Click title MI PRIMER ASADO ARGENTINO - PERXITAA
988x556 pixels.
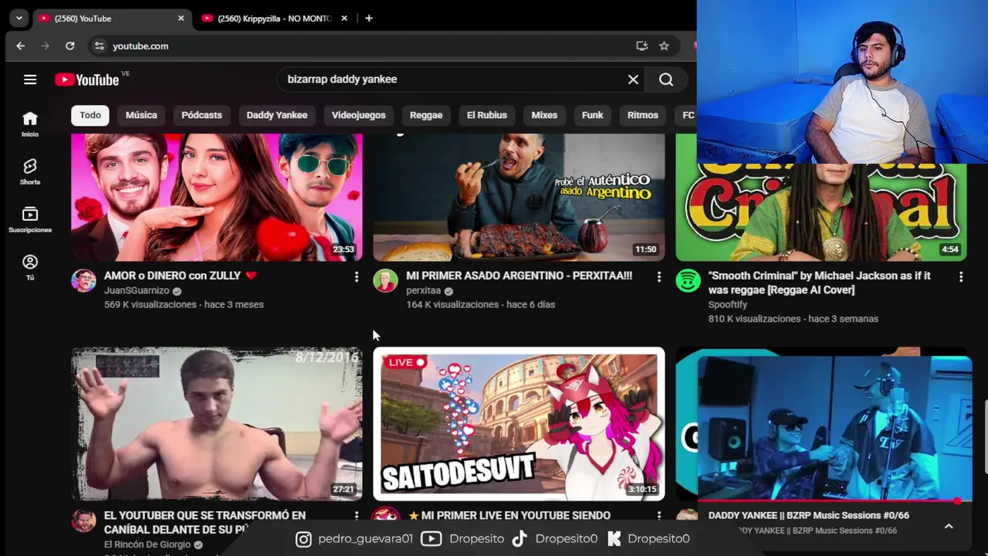point(519,276)
